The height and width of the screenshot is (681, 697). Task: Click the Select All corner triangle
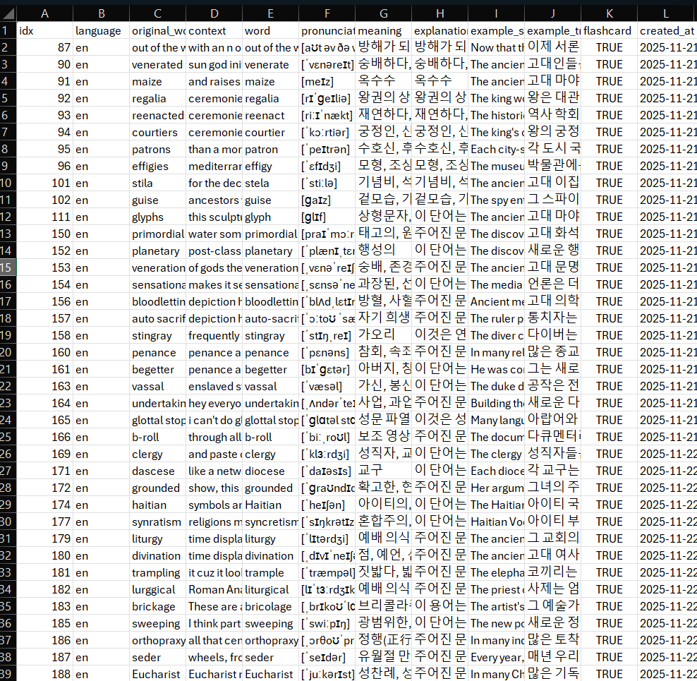[x=8, y=13]
